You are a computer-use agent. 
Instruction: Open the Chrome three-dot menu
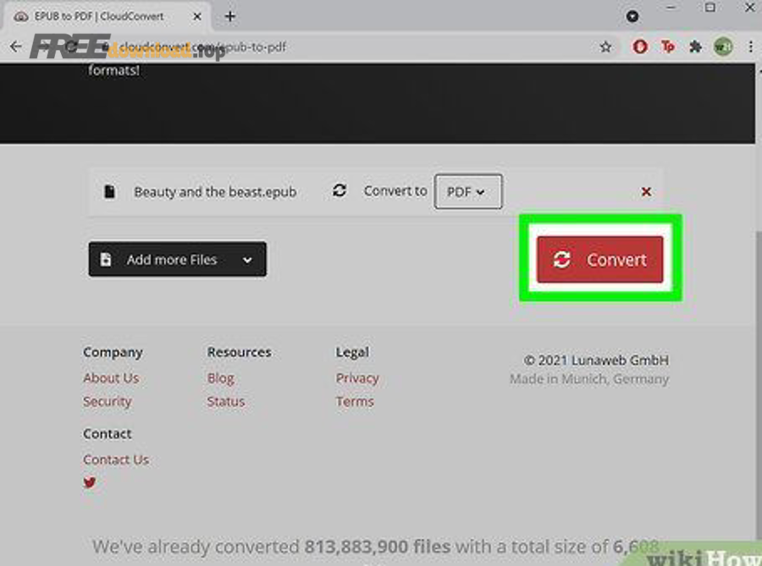click(750, 47)
